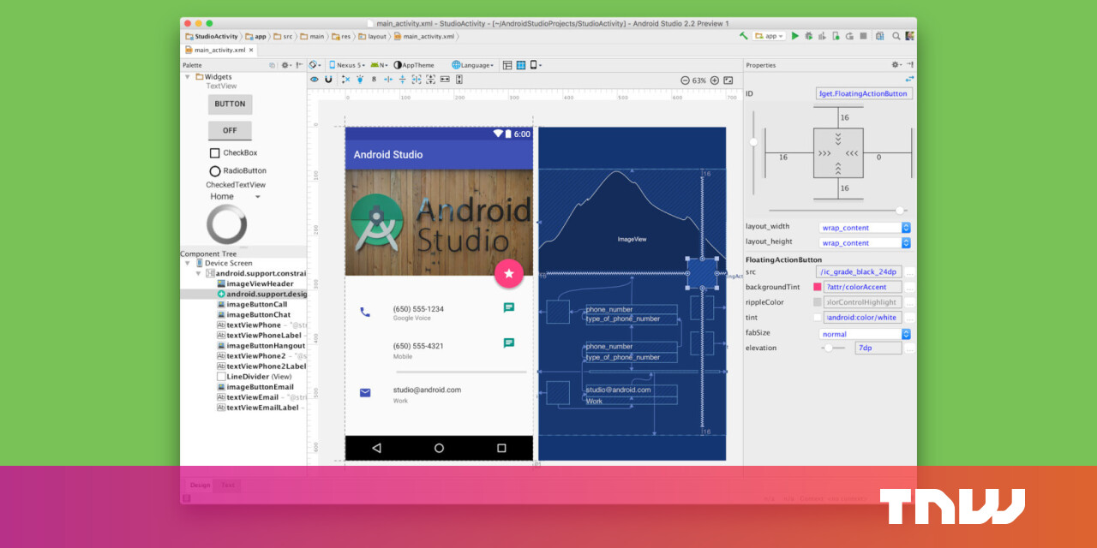1097x548 pixels.
Task: Toggle show constraints with the eye icon
Action: click(x=315, y=80)
